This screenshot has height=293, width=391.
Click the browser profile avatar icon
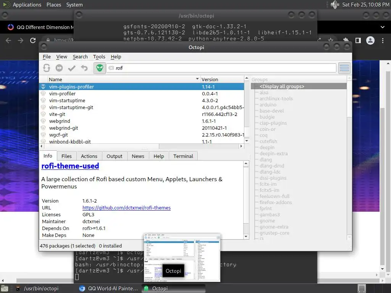[370, 40]
